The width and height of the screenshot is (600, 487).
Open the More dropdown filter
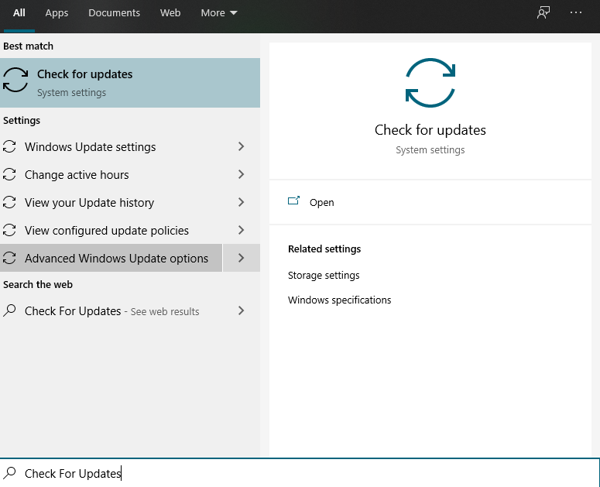[219, 12]
